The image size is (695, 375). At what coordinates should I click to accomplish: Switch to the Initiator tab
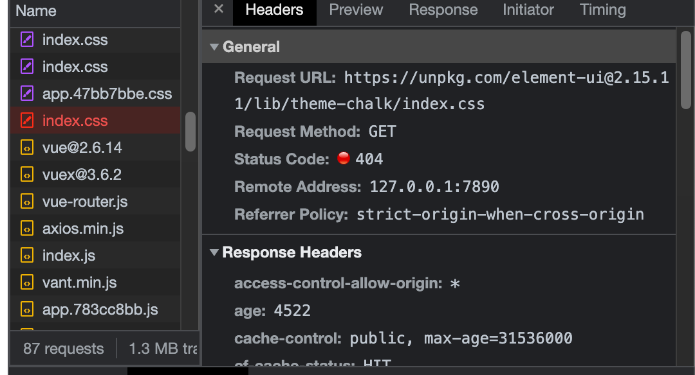tap(528, 10)
